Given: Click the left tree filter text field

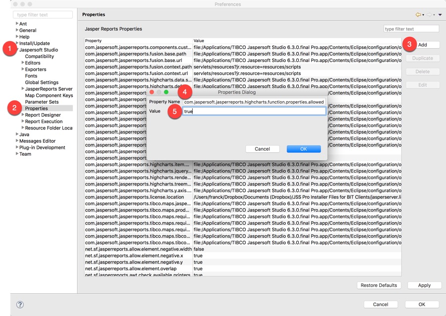Looking at the screenshot, I should 43,14.
